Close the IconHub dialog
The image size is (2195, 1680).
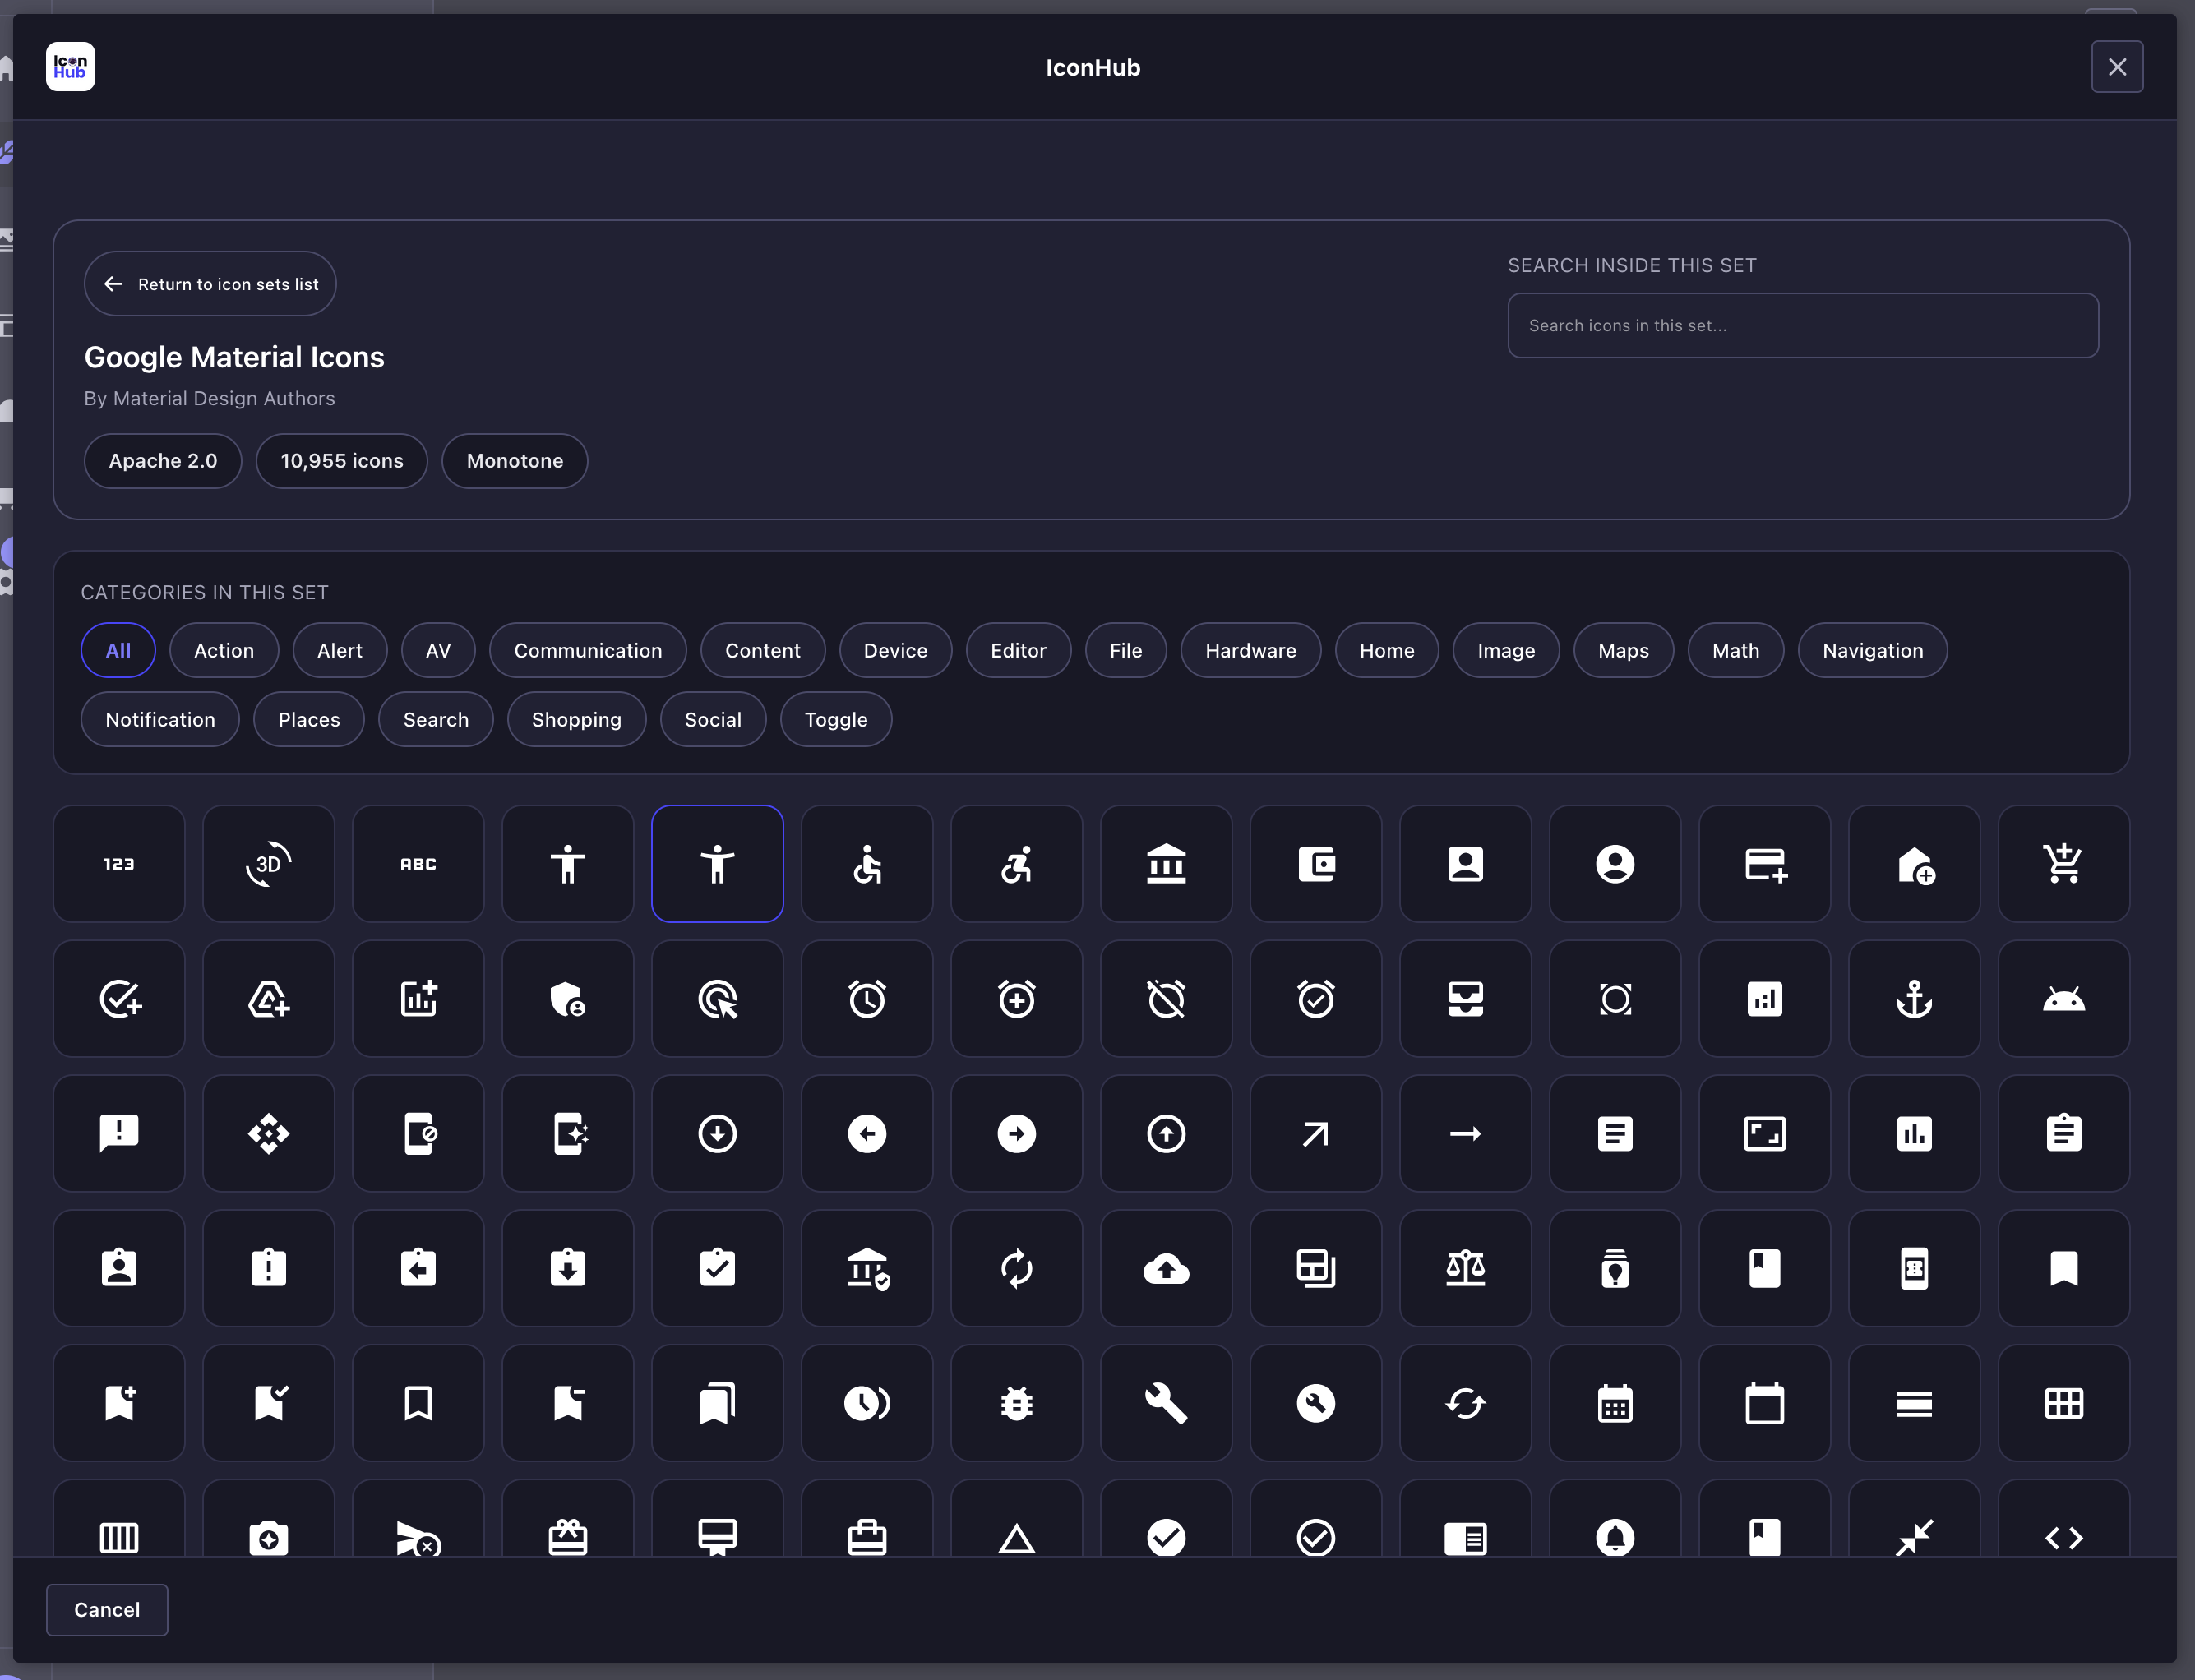[x=2117, y=67]
